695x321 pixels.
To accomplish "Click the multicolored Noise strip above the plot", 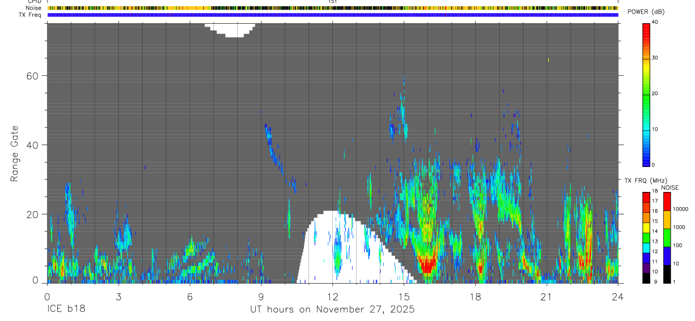I will [x=333, y=8].
